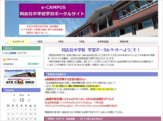Open the 3年生 tab
Screen dimensions: 163x121
click(x=82, y=42)
